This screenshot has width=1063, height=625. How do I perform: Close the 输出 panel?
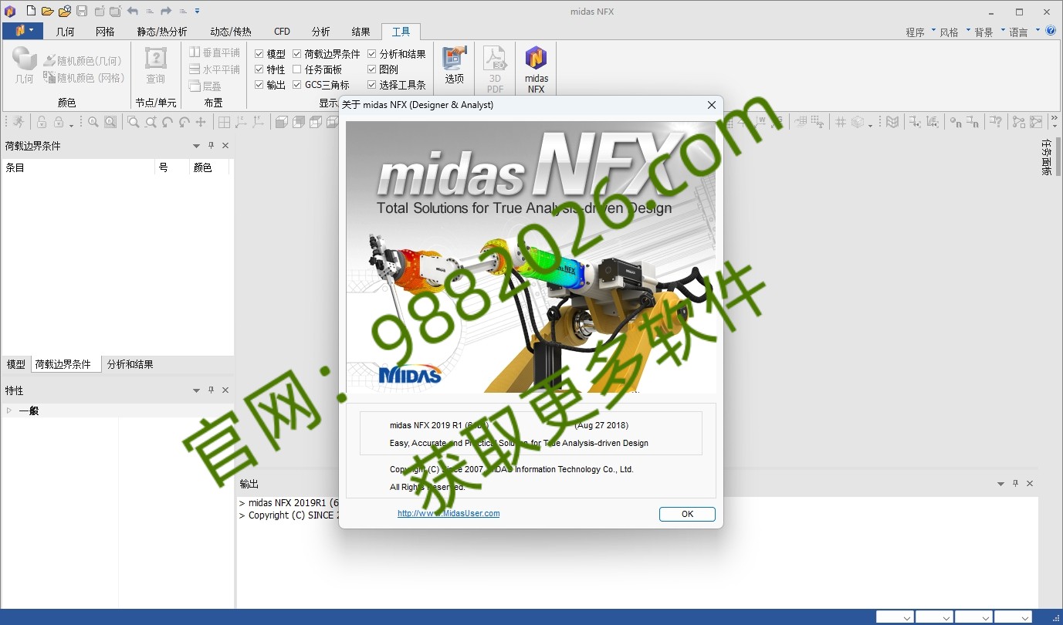coord(1030,484)
